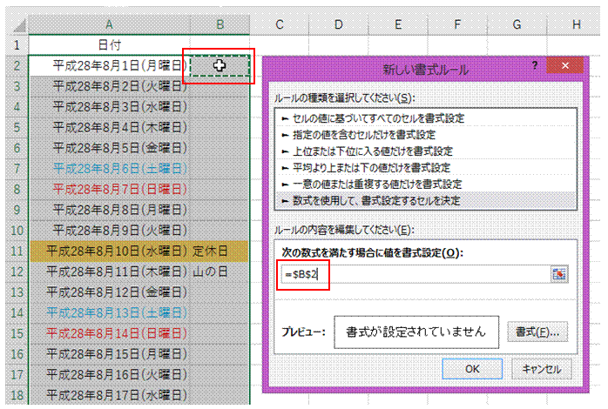Screen dimensions: 608x409
Task: Click cell 平成28年8月1日(月曜日)
Action: pos(110,65)
